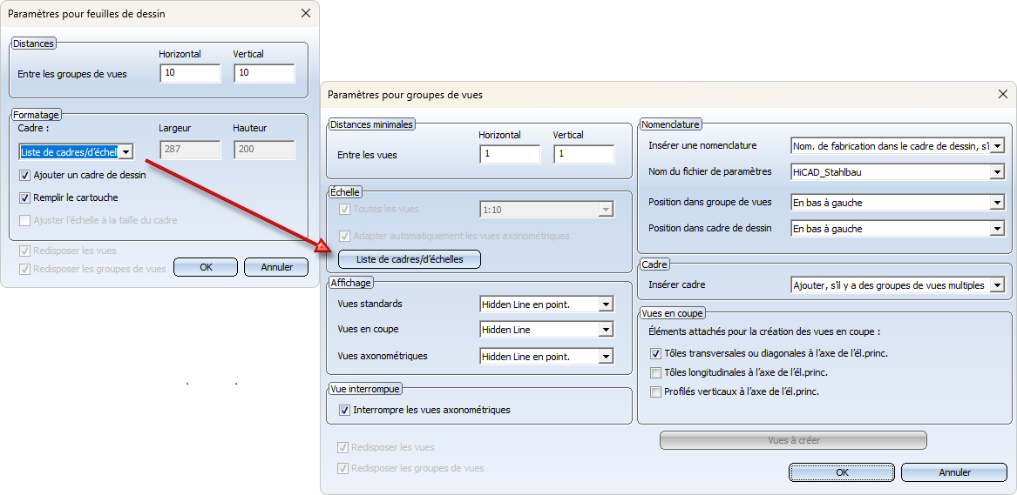Click the Largeur field showing 287
The height and width of the screenshot is (495, 1017).
point(190,151)
